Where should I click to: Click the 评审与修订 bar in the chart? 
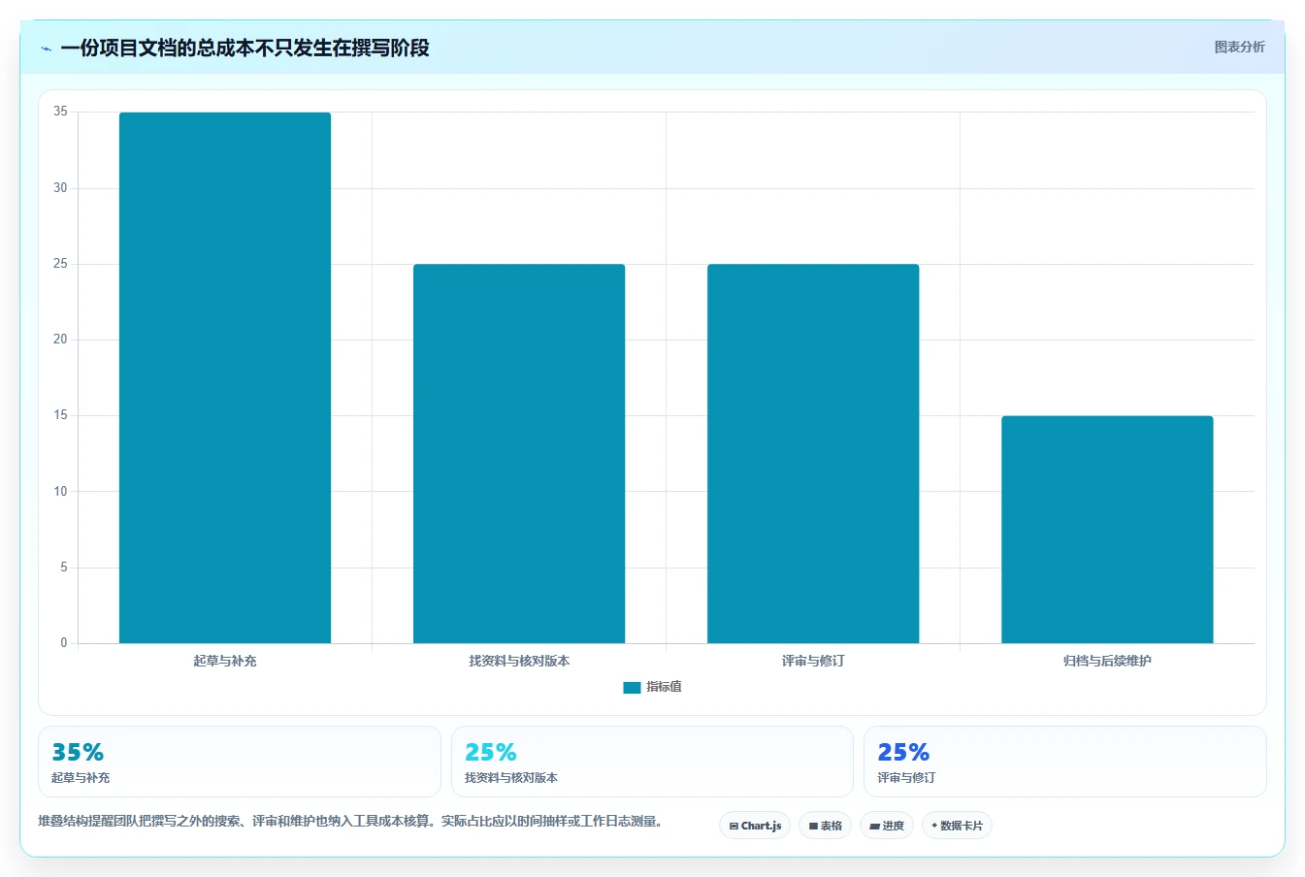(813, 453)
